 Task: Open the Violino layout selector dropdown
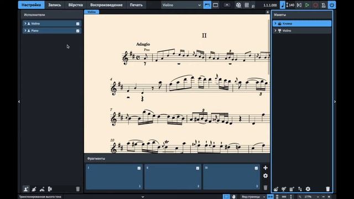coord(182,5)
